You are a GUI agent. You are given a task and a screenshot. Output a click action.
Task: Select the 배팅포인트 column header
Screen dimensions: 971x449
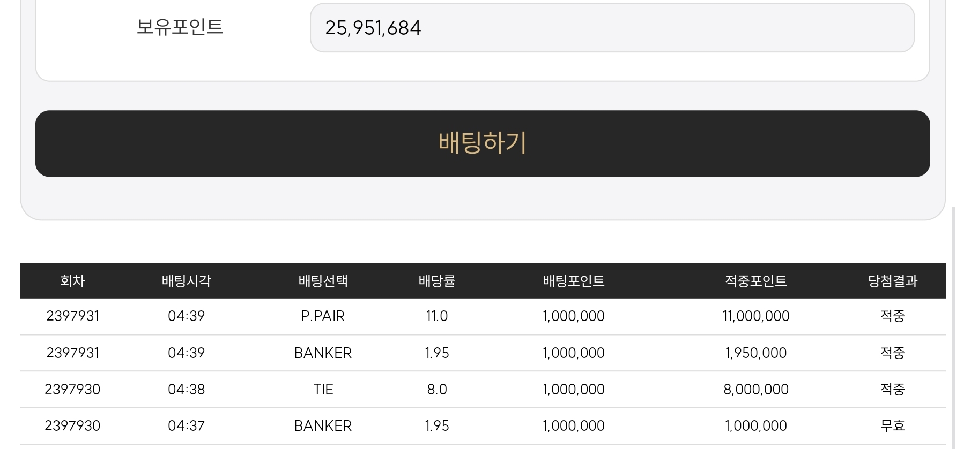coord(574,281)
